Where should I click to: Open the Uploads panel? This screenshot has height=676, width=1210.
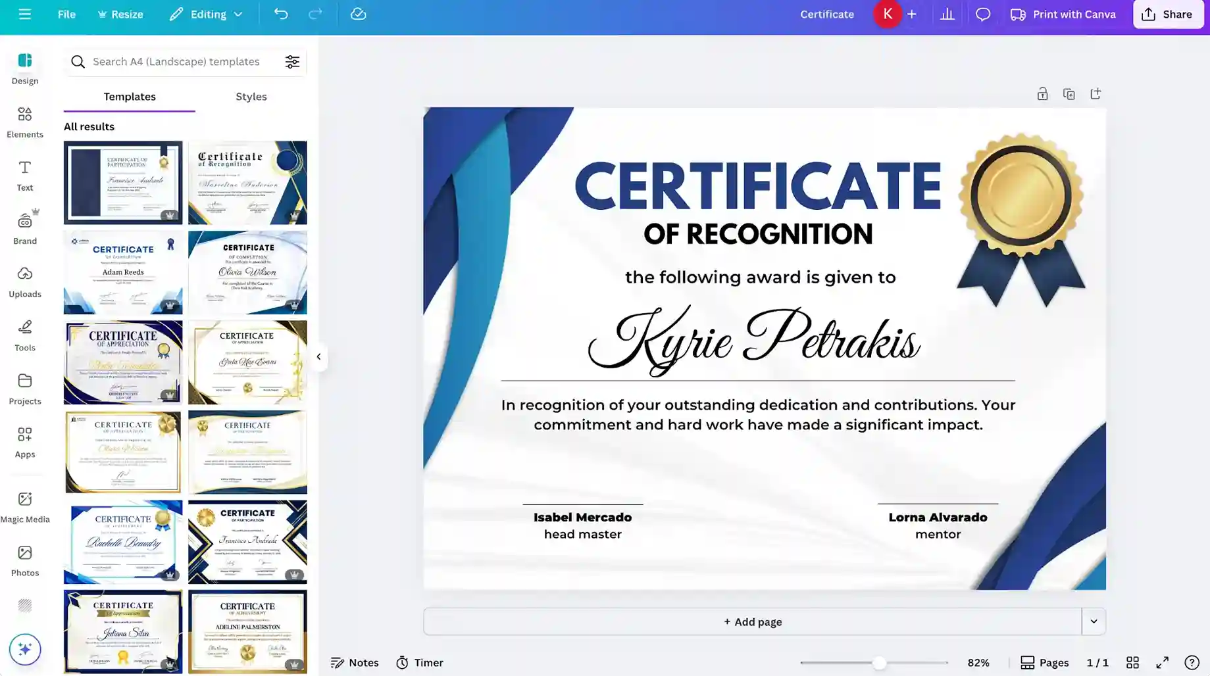click(x=24, y=281)
